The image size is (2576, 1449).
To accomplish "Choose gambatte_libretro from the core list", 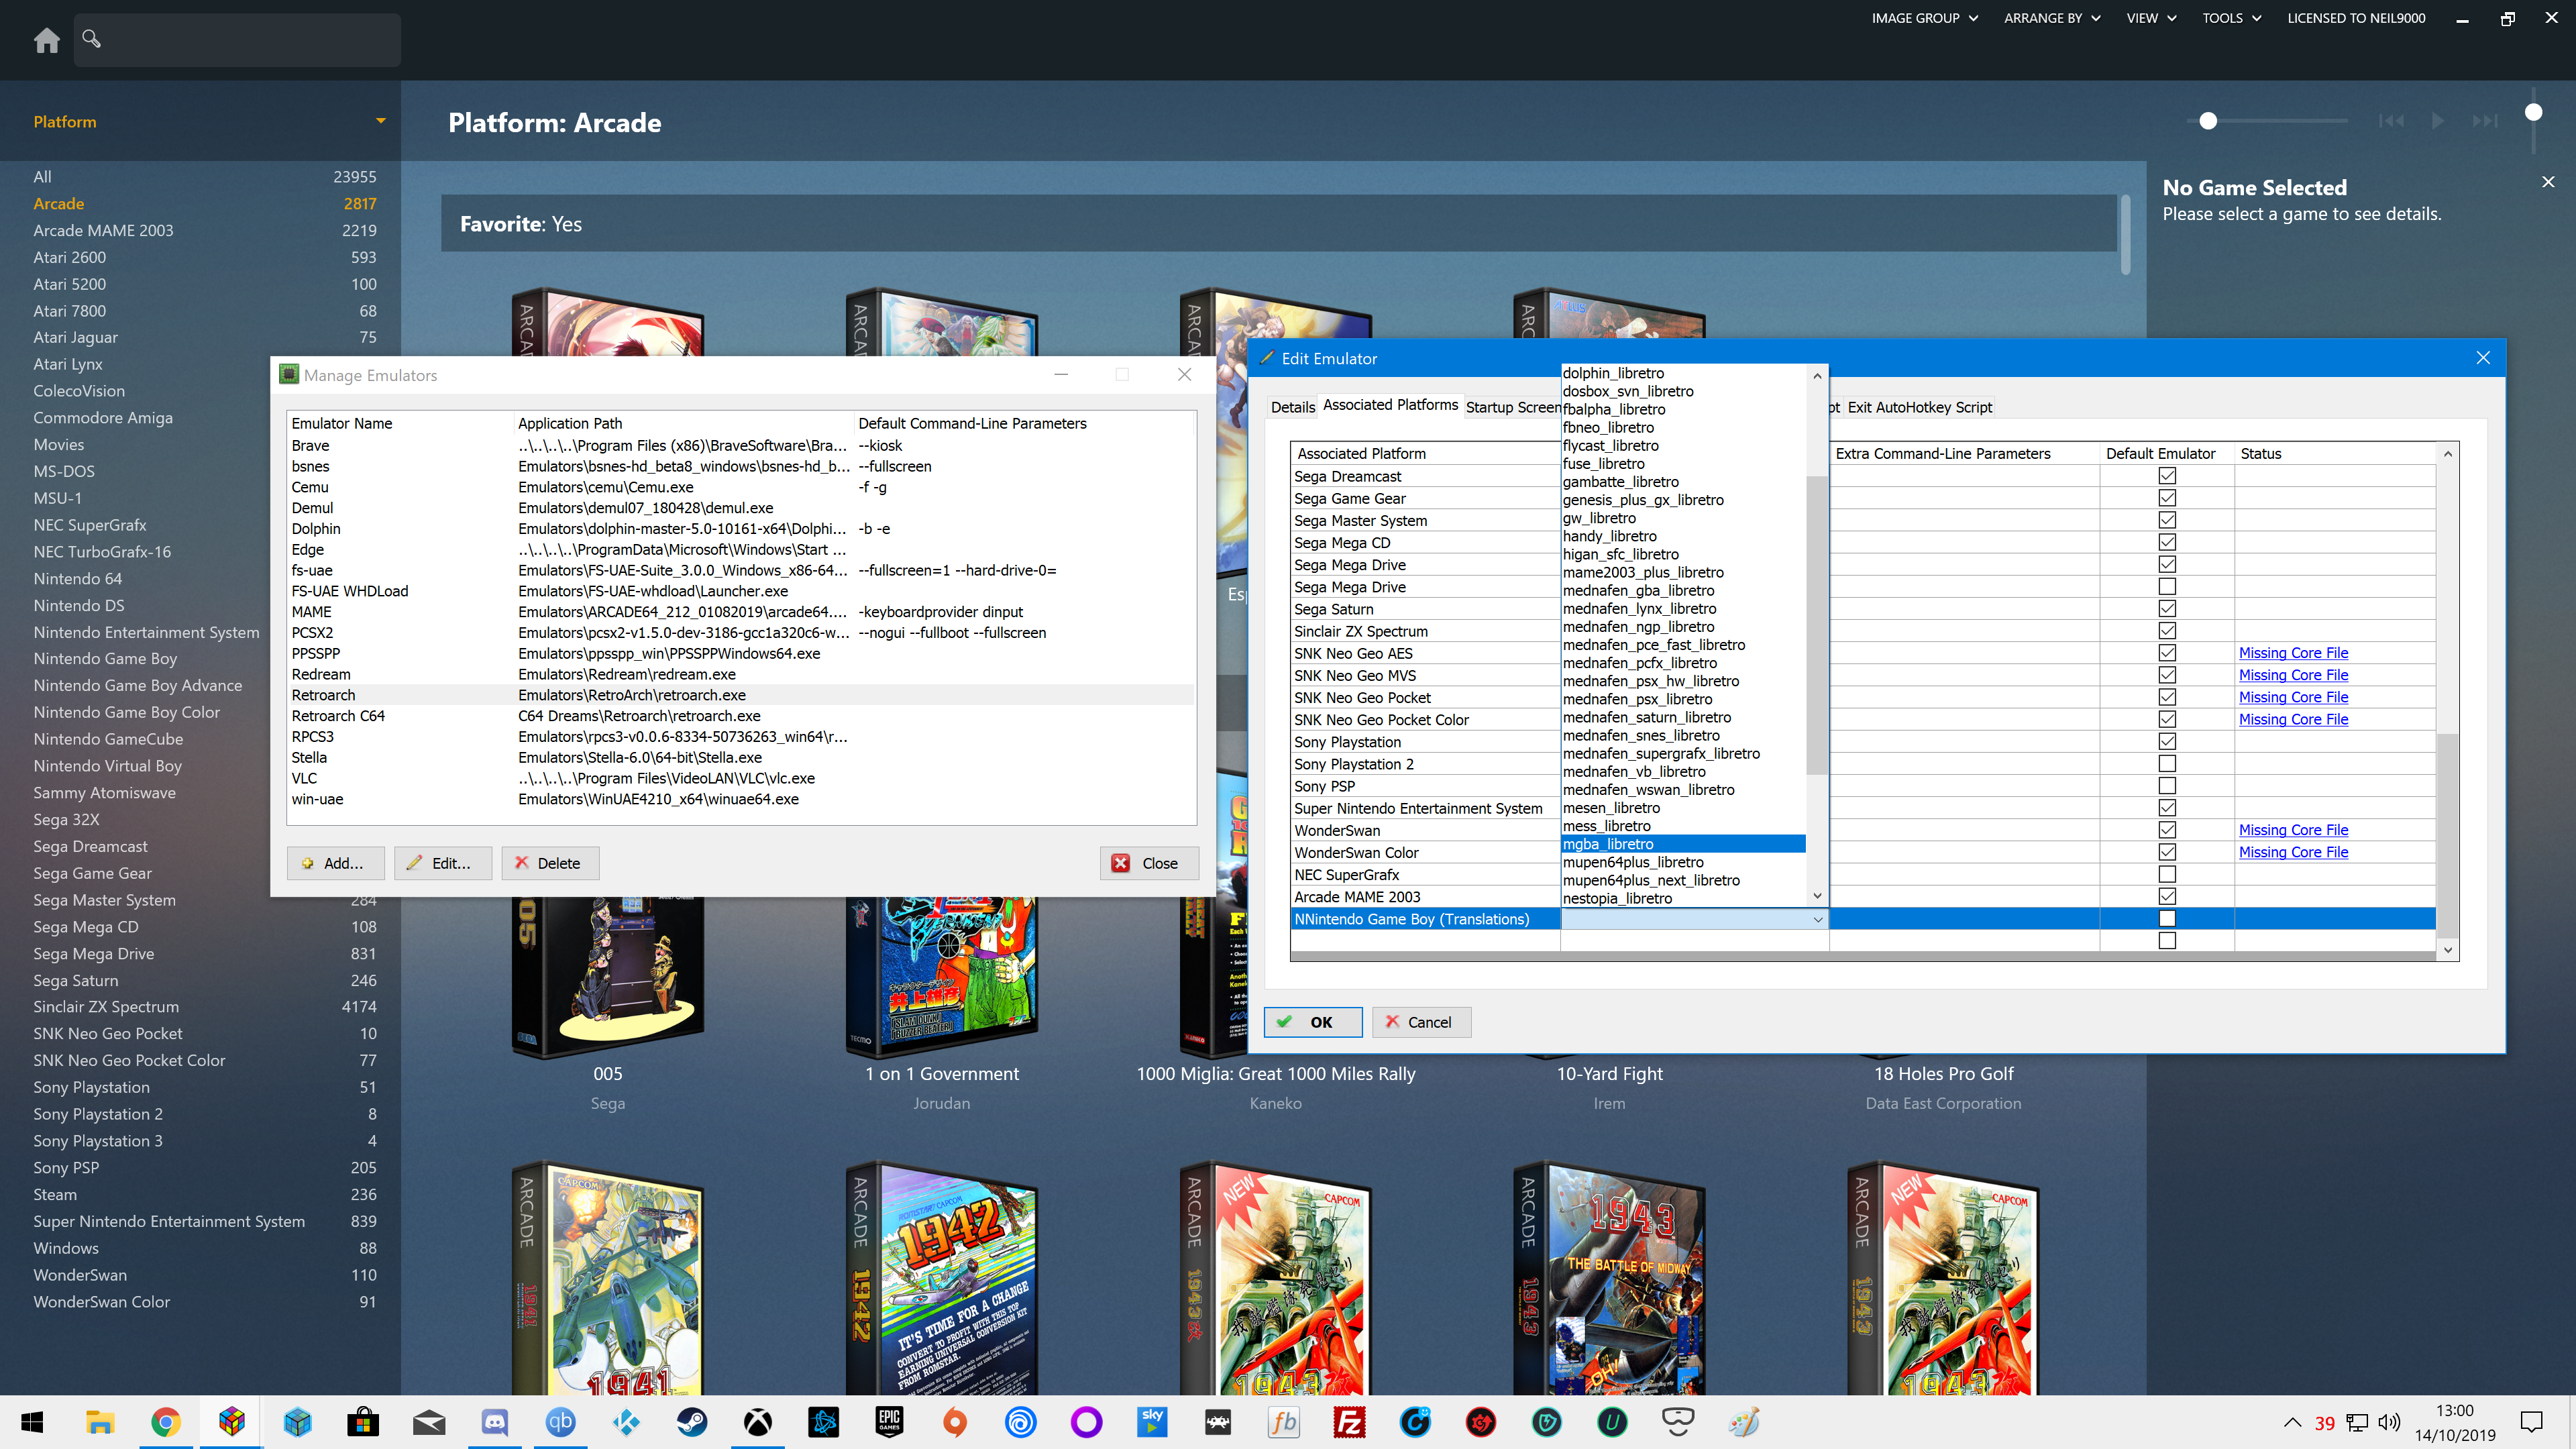I will (1683, 482).
